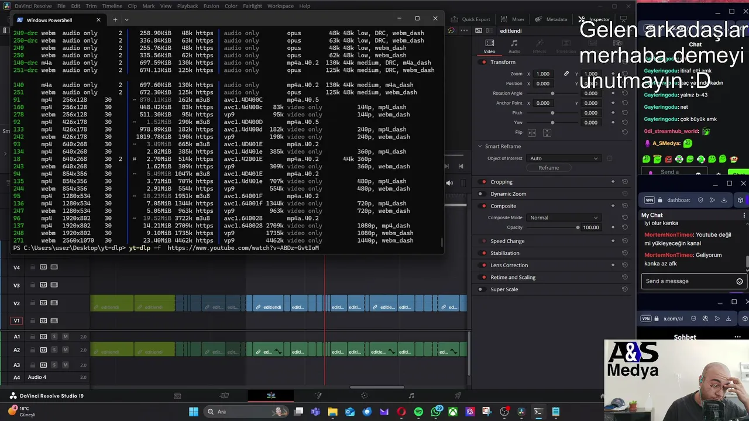749x421 pixels.
Task: Close the Windows PowerShell tab
Action: [98, 20]
